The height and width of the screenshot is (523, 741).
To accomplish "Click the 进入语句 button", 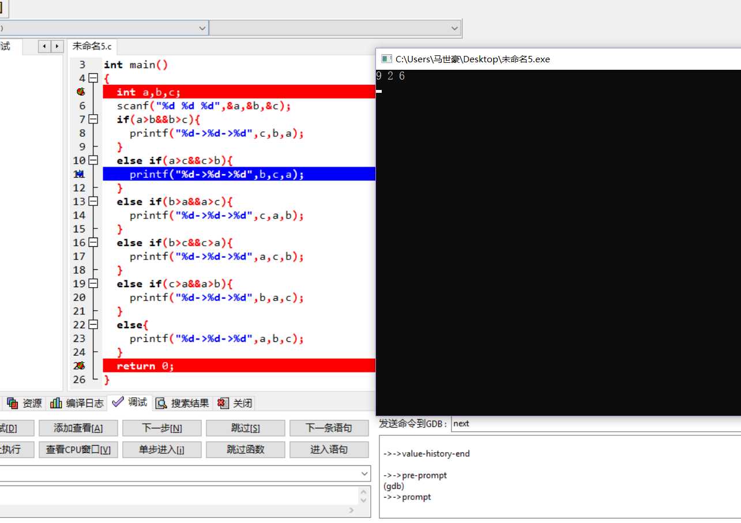I will coord(329,449).
